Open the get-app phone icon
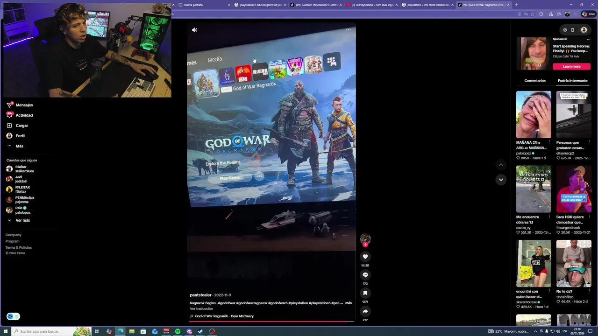Viewport: 598px width, 336px height. 573,30
